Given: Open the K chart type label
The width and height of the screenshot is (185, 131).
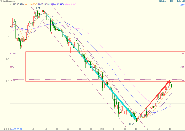Looking at the screenshot, I should coord(10,4).
